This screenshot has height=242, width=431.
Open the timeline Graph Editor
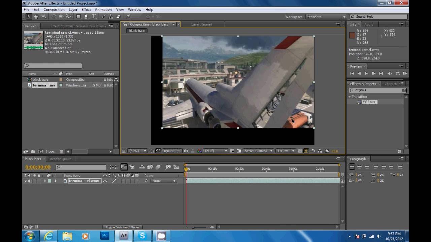pos(176,167)
